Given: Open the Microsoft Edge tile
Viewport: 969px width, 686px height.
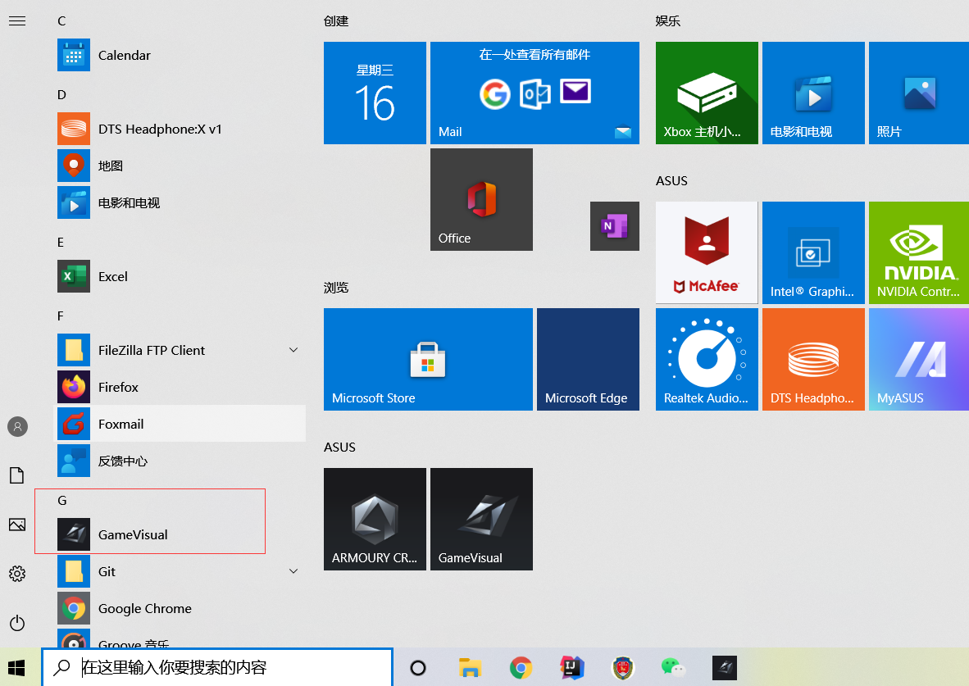Looking at the screenshot, I should [589, 359].
